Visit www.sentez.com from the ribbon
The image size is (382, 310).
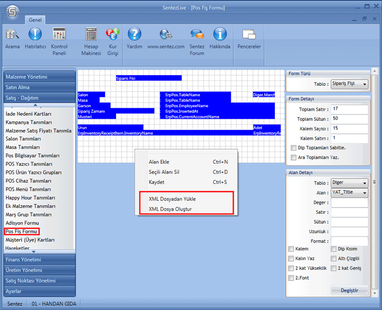click(x=166, y=38)
